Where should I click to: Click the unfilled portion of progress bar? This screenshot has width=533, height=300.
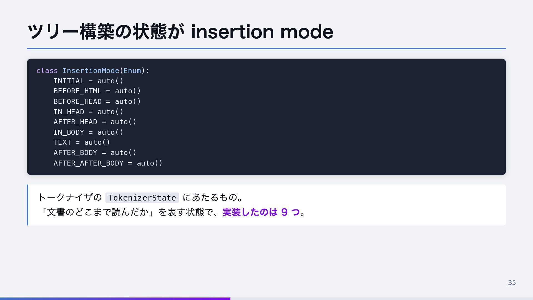(382, 299)
